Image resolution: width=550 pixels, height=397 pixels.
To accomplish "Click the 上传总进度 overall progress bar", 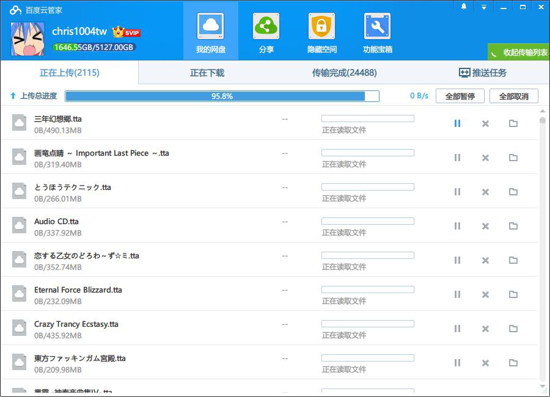I will 222,96.
